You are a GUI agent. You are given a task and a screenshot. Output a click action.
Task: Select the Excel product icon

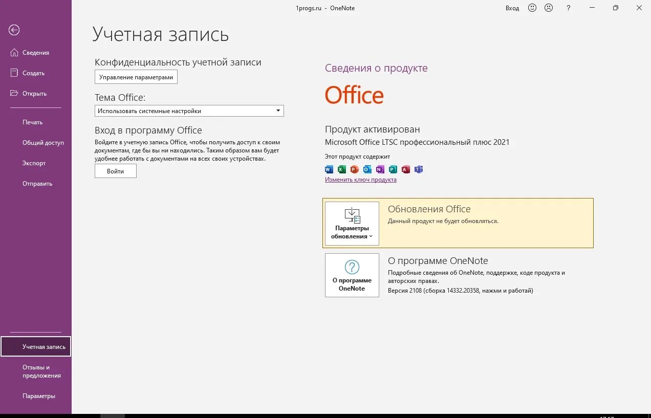click(x=341, y=169)
